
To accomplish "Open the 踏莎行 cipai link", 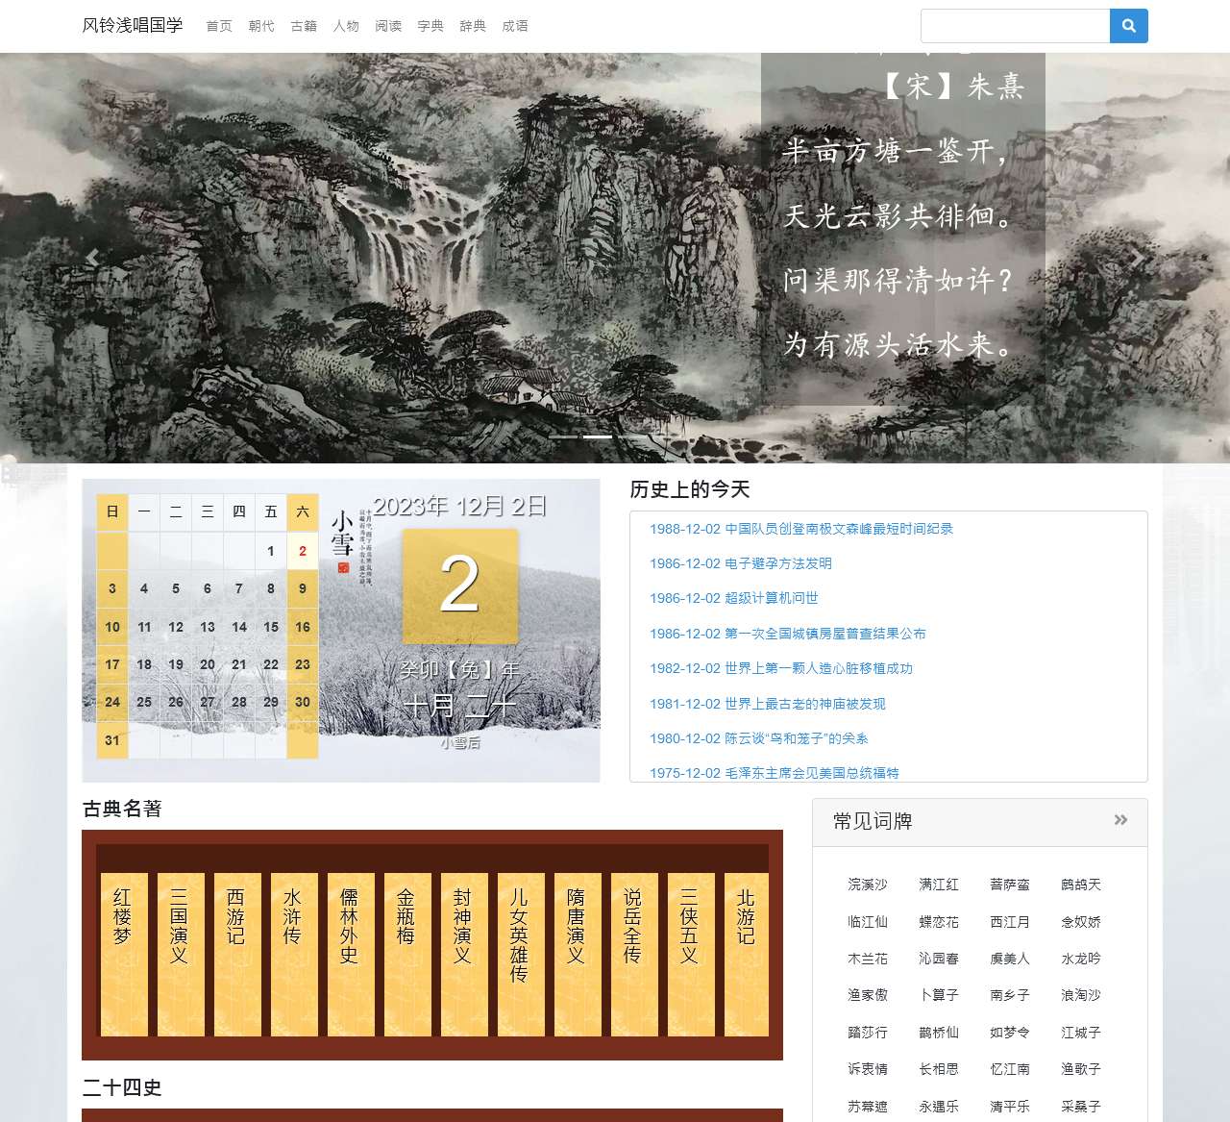I will (868, 1033).
